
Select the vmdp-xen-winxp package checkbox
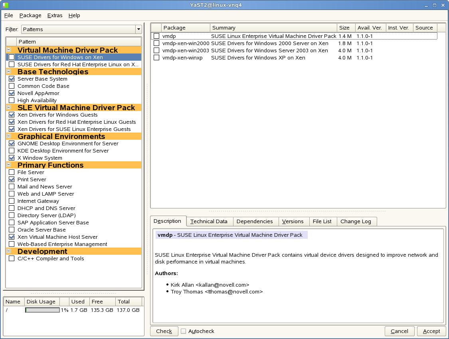156,58
